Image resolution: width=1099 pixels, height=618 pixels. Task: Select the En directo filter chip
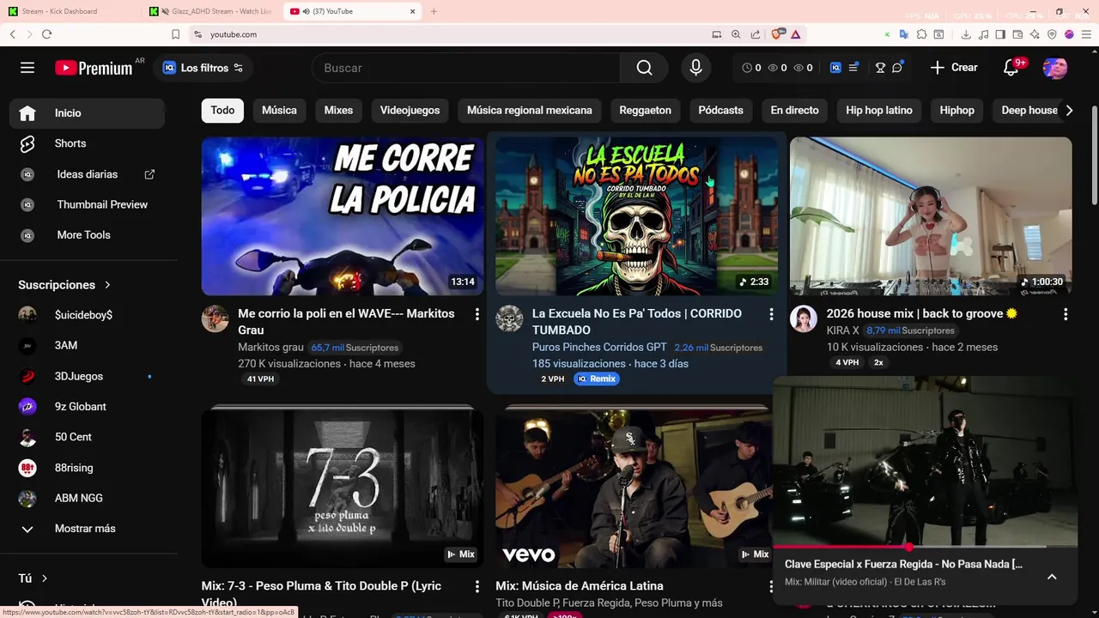tap(794, 110)
